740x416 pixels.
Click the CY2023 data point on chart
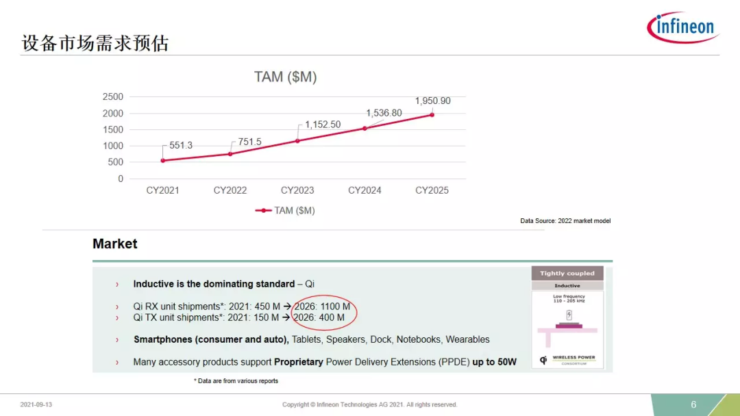coord(297,141)
